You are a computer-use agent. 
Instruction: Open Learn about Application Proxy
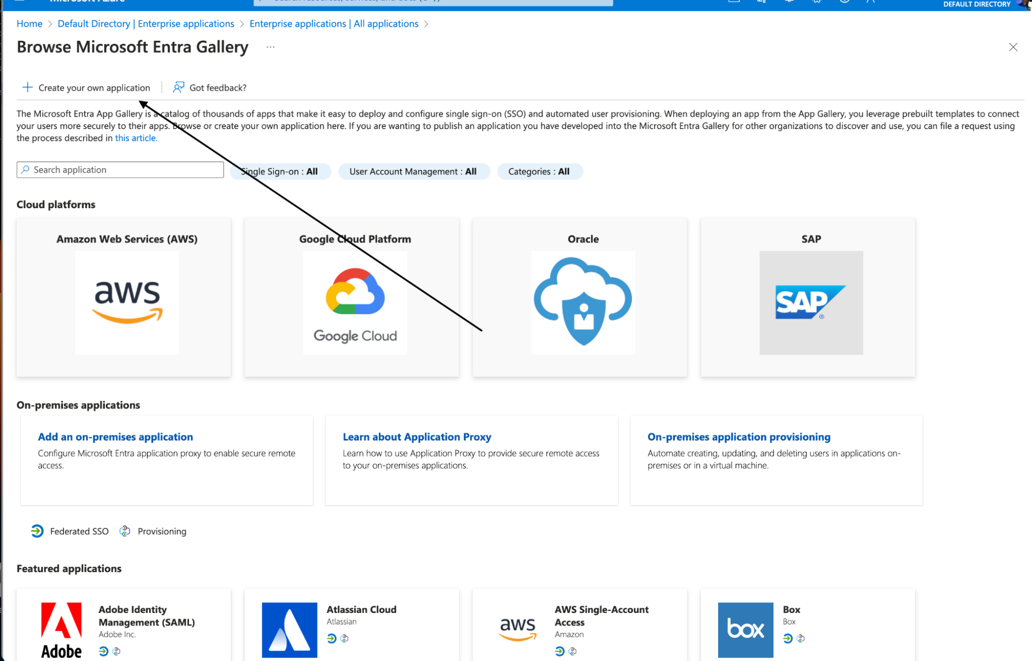417,437
